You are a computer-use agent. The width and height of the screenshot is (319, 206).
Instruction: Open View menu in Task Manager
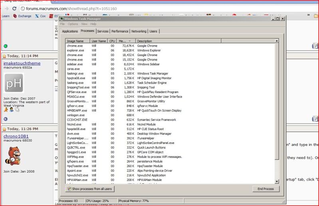84,24
